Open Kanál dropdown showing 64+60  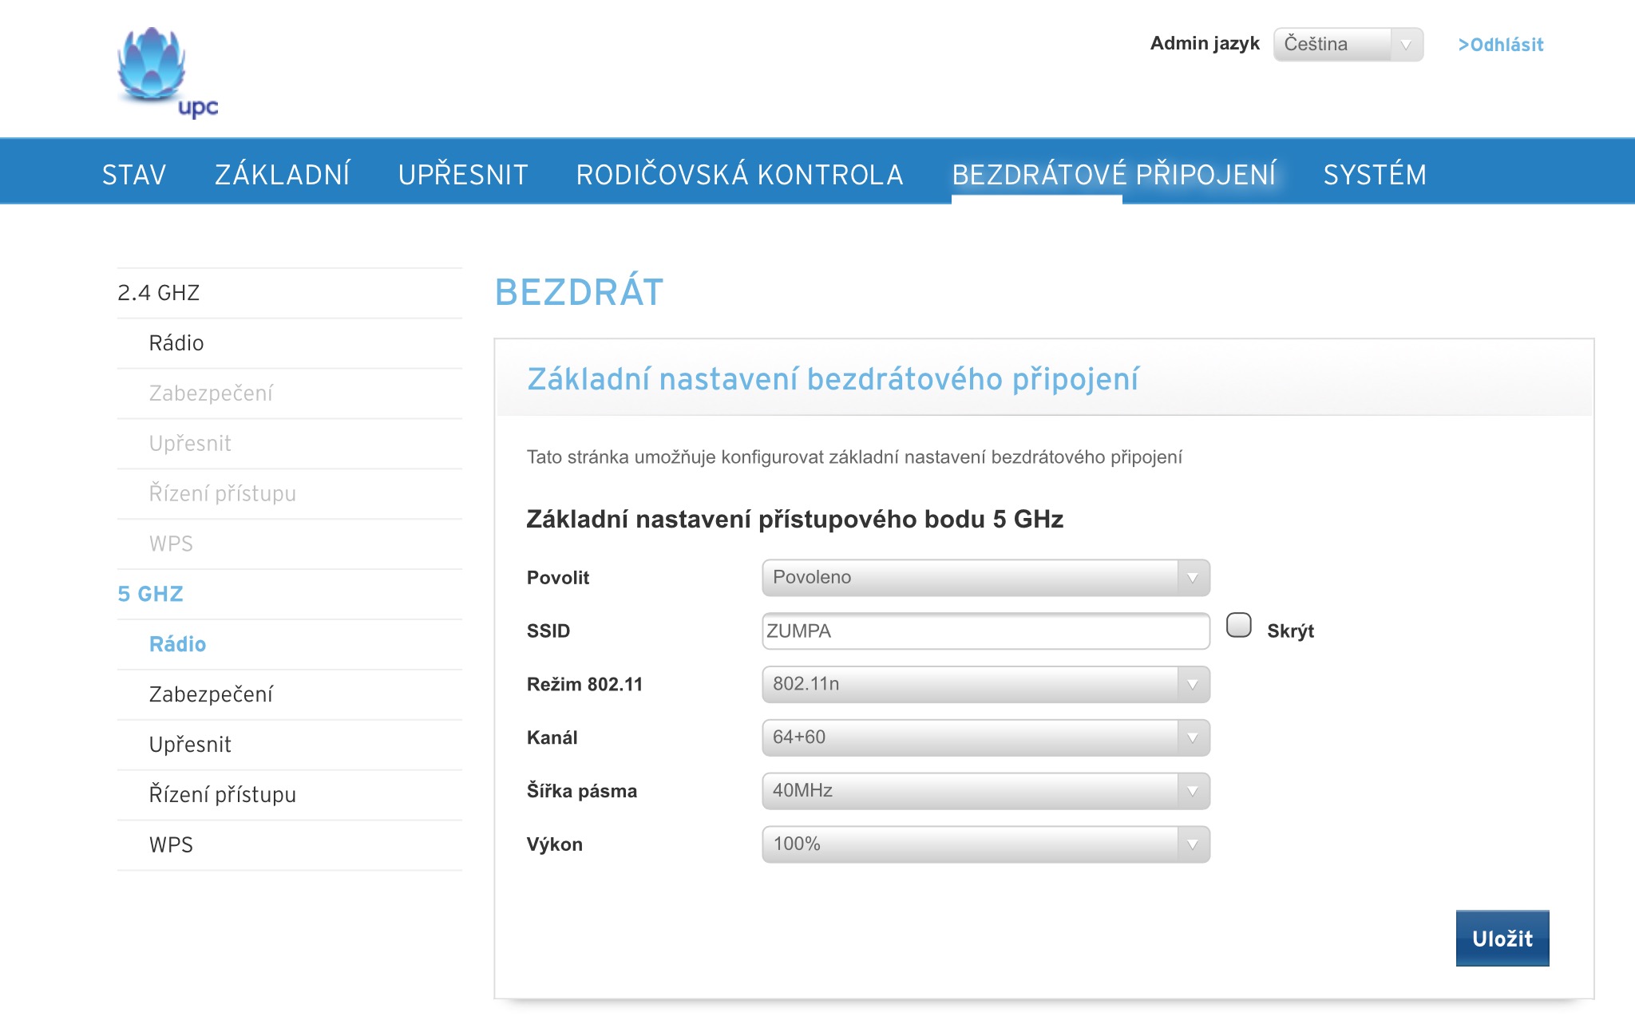[x=986, y=737]
